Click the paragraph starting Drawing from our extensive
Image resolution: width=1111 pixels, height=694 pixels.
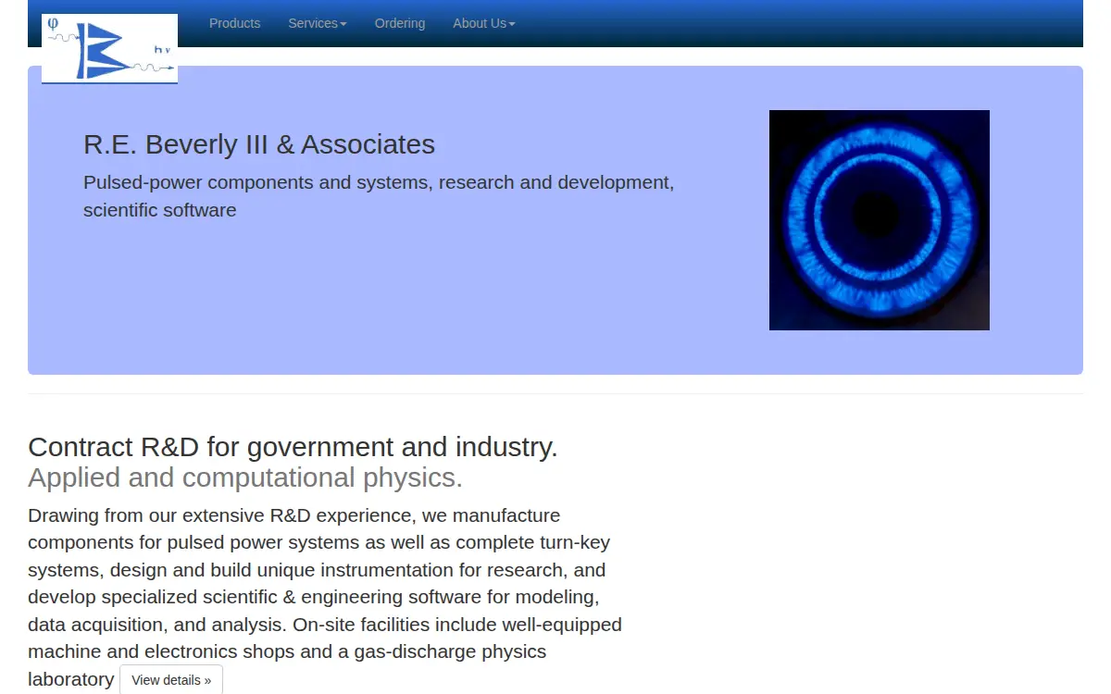pyautogui.click(x=325, y=597)
